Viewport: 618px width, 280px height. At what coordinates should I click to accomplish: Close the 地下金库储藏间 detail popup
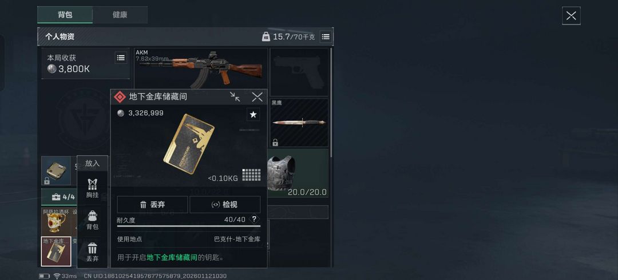[257, 96]
